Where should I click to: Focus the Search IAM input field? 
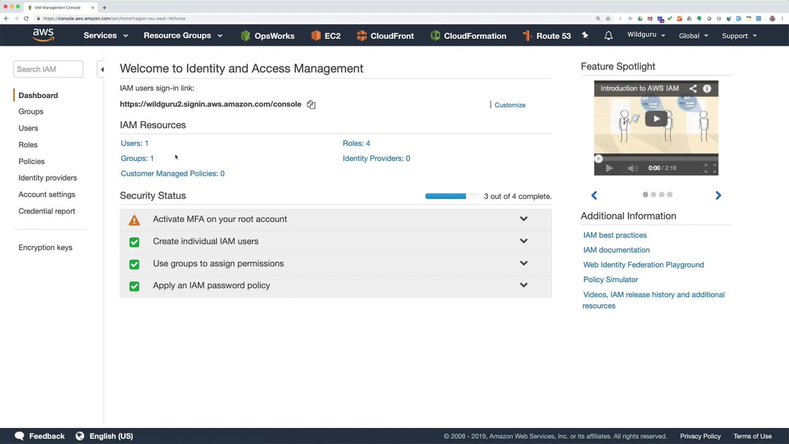48,69
